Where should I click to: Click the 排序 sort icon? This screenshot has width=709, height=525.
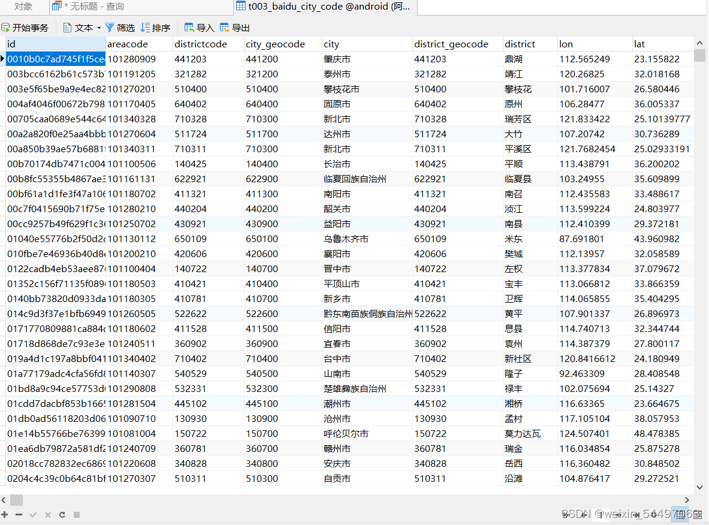tap(145, 28)
